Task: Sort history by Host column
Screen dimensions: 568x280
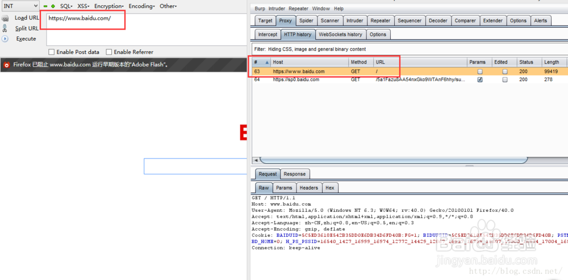Action: click(310, 62)
